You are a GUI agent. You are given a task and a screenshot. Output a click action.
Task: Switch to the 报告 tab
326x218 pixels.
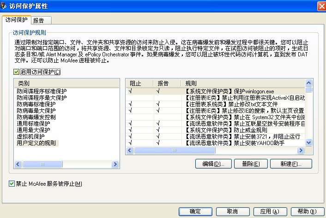(x=42, y=20)
